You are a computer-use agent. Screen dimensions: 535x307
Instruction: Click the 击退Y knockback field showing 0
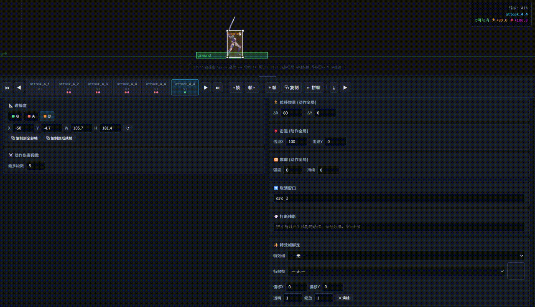(336, 141)
